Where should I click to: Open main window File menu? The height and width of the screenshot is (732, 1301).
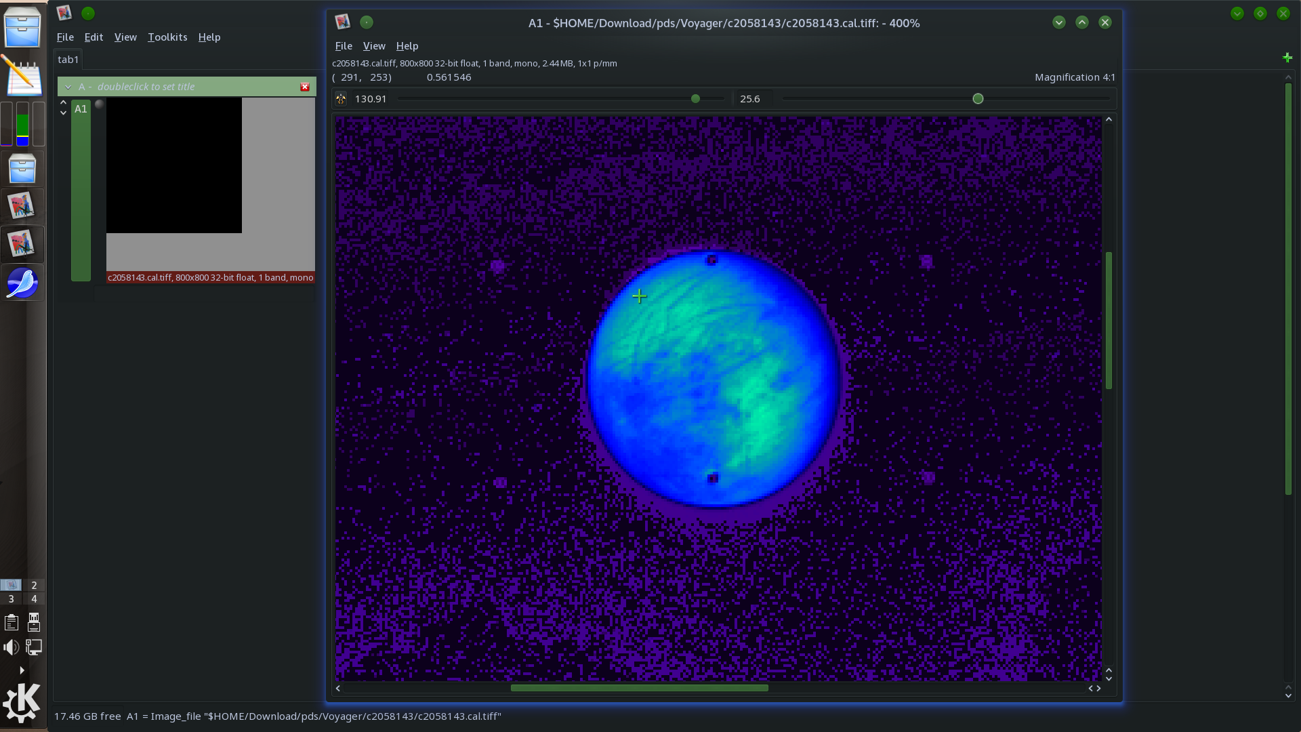65,37
